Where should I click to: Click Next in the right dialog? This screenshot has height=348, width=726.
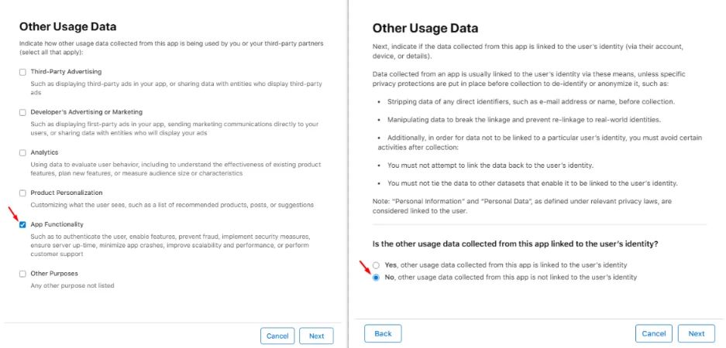coord(696,333)
